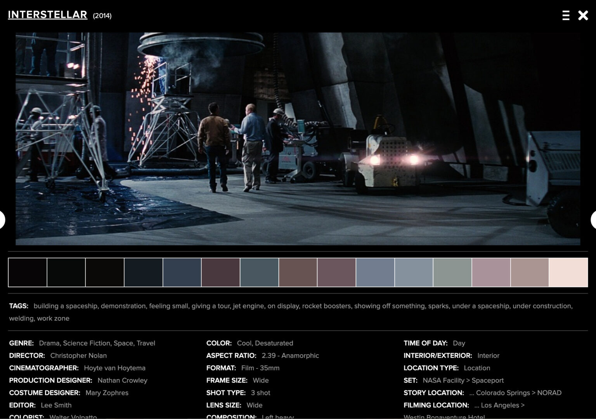596x419 pixels.
Task: Click the Interstellar film still image
Action: (x=298, y=139)
